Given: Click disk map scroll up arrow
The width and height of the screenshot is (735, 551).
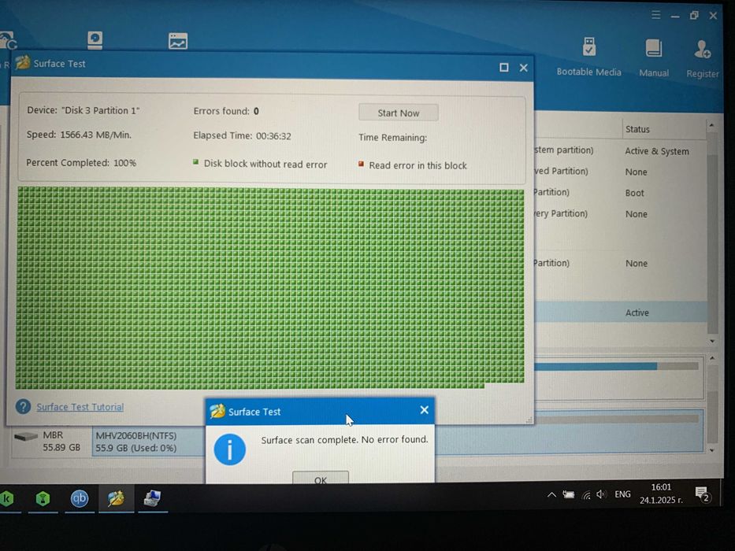Looking at the screenshot, I should pyautogui.click(x=712, y=358).
